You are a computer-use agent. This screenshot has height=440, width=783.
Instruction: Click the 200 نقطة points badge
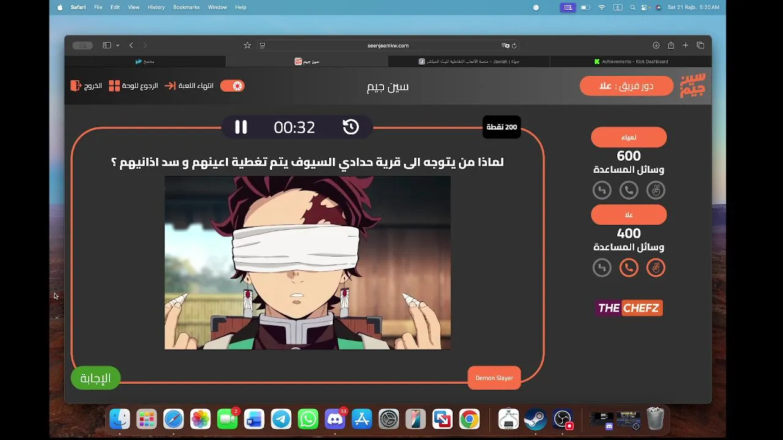[x=502, y=127]
